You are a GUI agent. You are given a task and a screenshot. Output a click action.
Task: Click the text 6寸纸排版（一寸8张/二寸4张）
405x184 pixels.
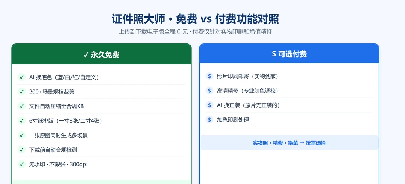point(65,120)
